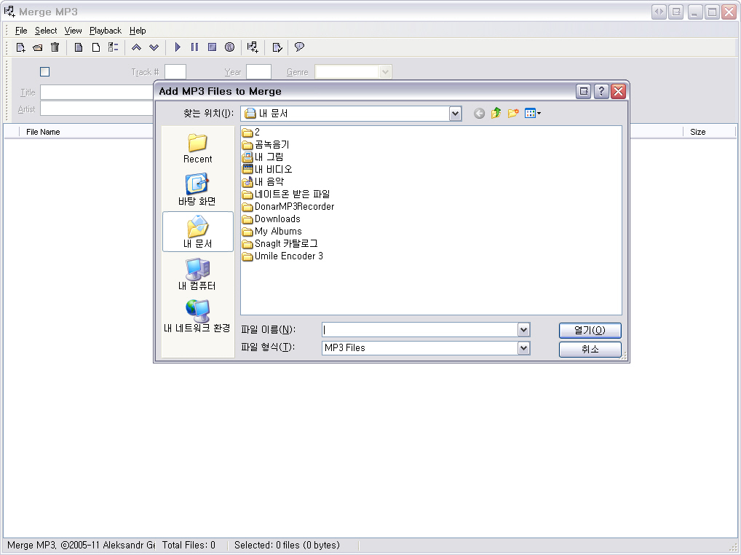Open Recent places in sidebar
This screenshot has width=741, height=555.
[197, 149]
